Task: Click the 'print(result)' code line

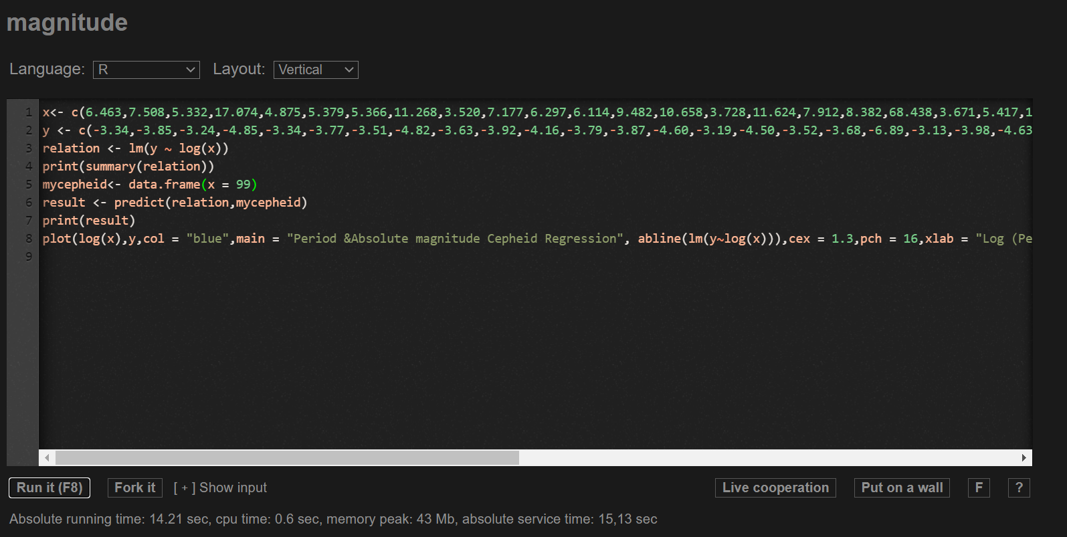Action: [89, 221]
